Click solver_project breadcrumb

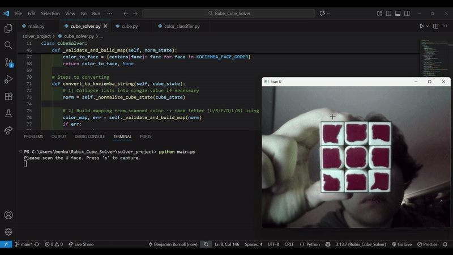(x=36, y=36)
